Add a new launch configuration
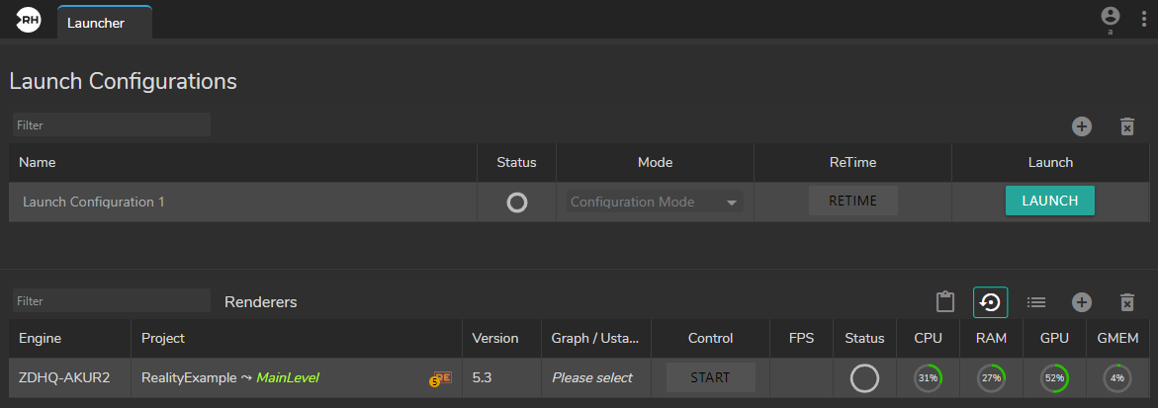The width and height of the screenshot is (1158, 408). (x=1082, y=126)
